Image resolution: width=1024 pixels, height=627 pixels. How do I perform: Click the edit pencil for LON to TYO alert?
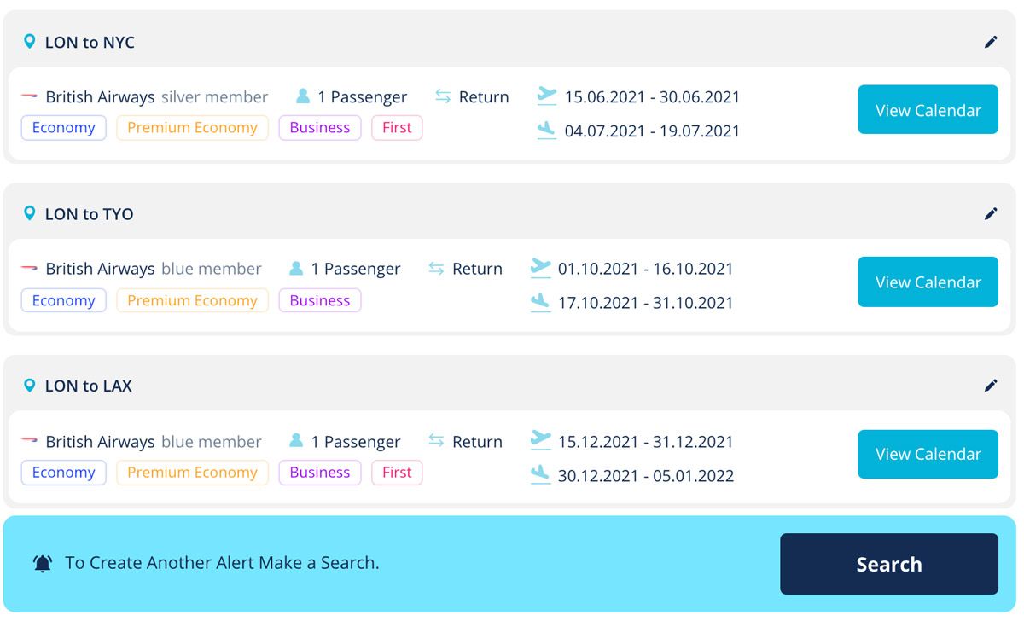click(x=991, y=213)
